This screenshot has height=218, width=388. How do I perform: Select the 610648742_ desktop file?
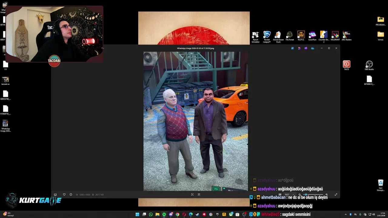[x=5, y=110]
